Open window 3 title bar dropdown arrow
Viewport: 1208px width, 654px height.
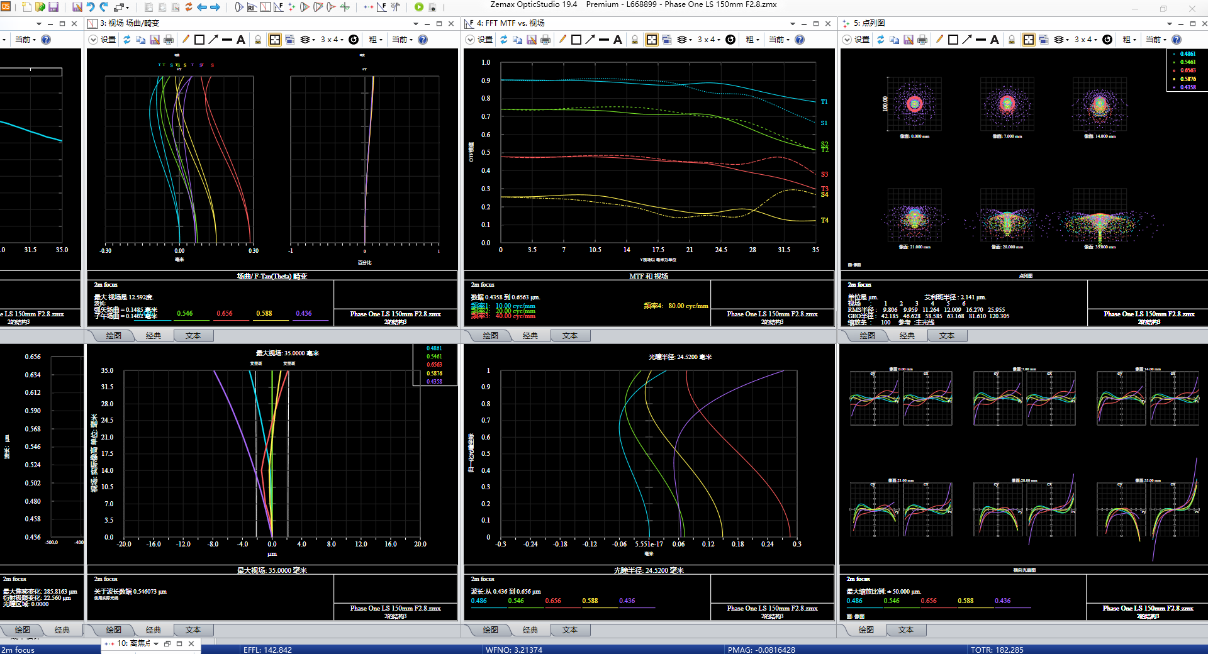pyautogui.click(x=416, y=23)
